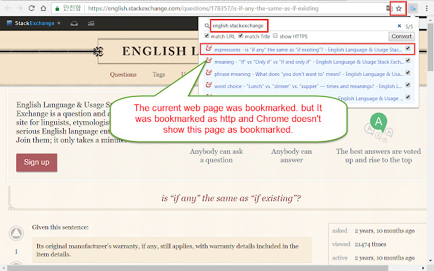Click favicon of 'meaning - If vs Only if' result
434x271 pixels.
point(209,61)
